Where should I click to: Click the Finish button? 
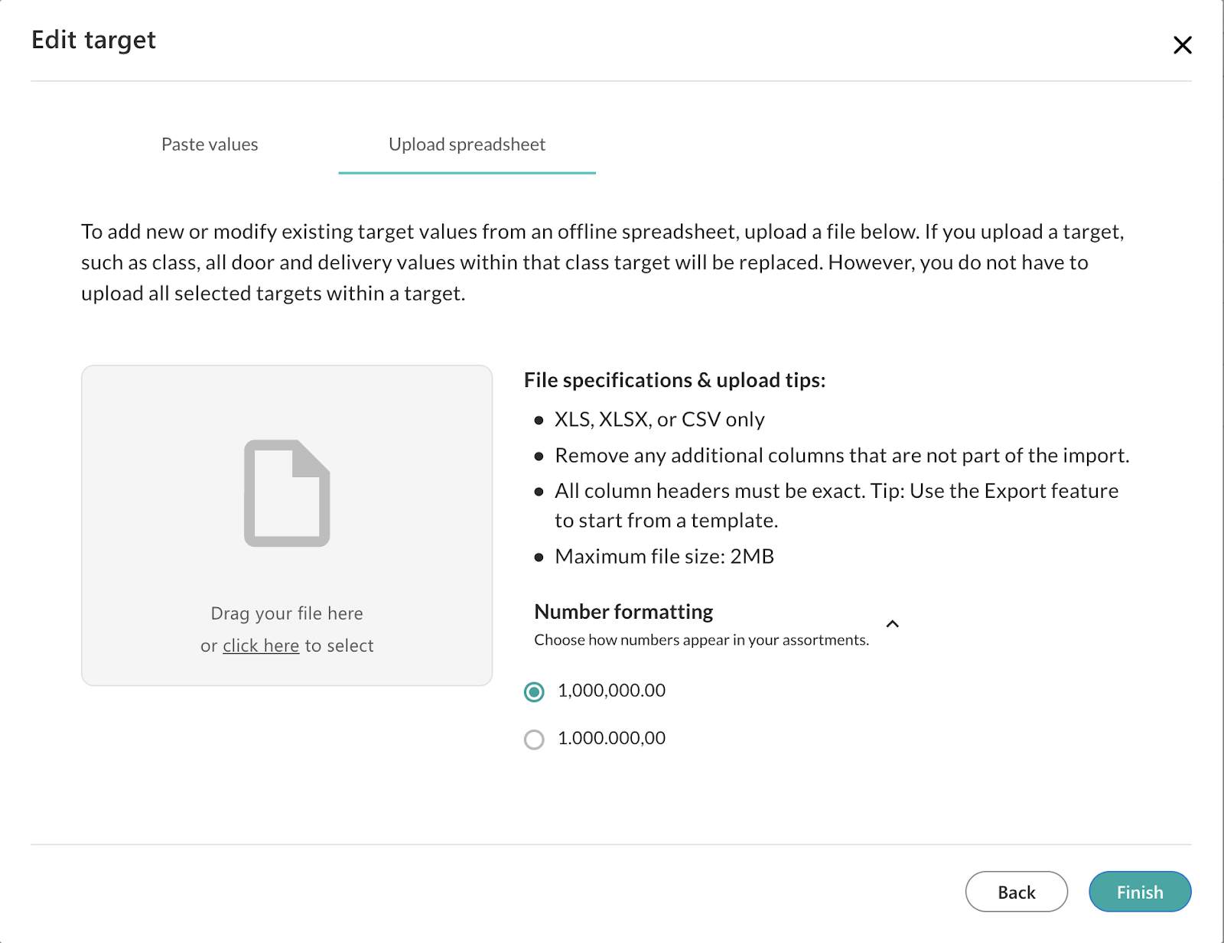(x=1139, y=892)
